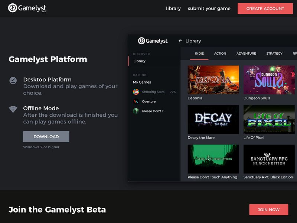This screenshot has width=297, height=223.
Task: Switch to the ACTION tab
Action: (x=220, y=54)
